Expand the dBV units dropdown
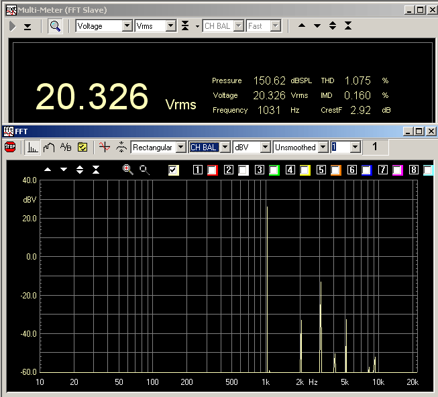This screenshot has height=397, width=438. click(x=266, y=147)
